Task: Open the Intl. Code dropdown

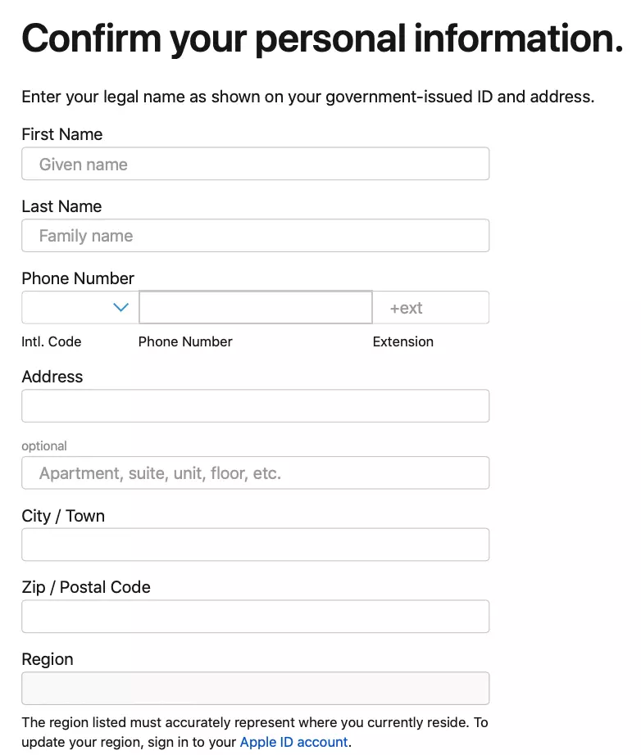Action: pos(80,307)
